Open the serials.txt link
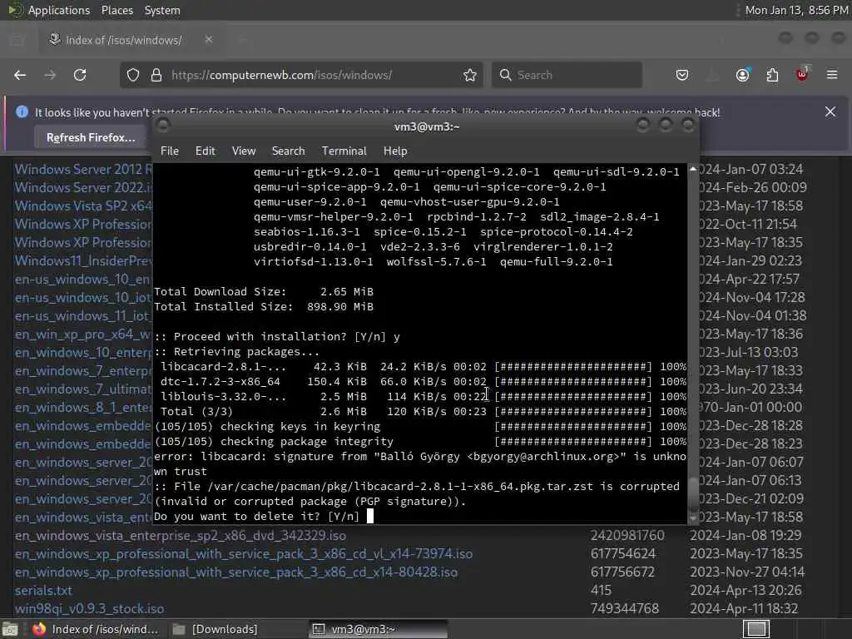The image size is (852, 639). (43, 590)
